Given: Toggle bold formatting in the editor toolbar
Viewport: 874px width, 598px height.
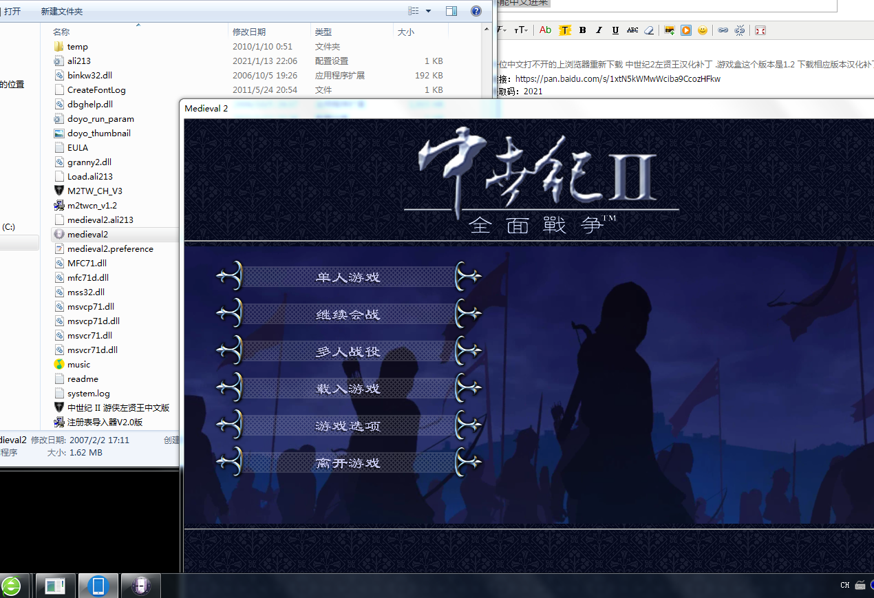Looking at the screenshot, I should [x=582, y=30].
